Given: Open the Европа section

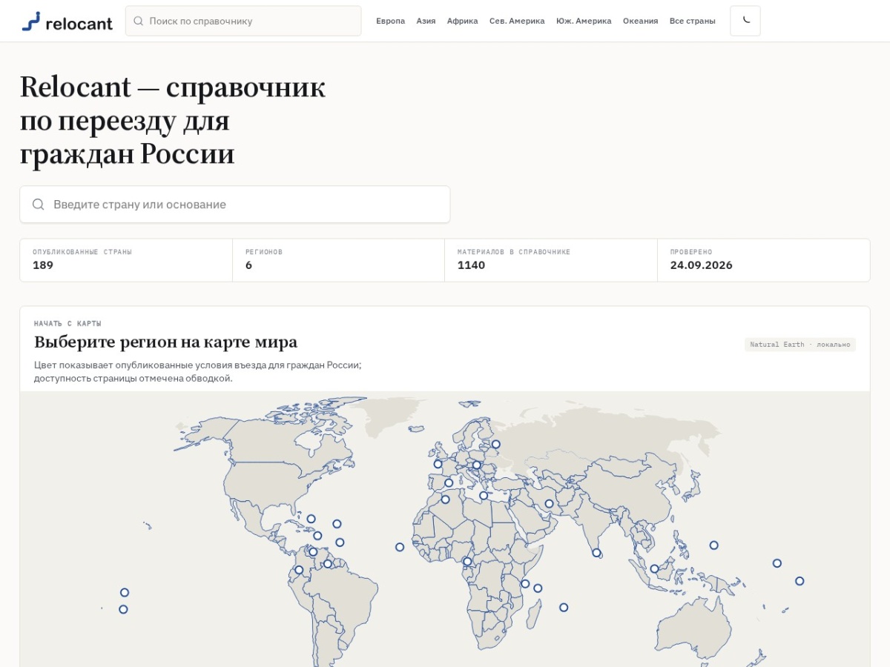Looking at the screenshot, I should pyautogui.click(x=390, y=21).
